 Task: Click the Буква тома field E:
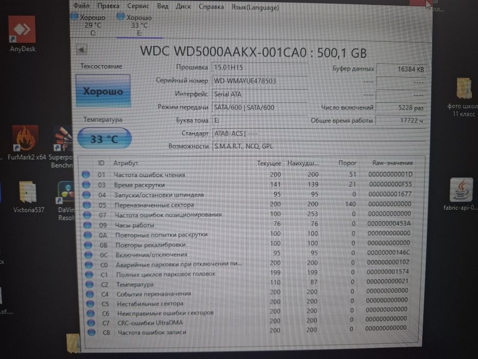[259, 121]
